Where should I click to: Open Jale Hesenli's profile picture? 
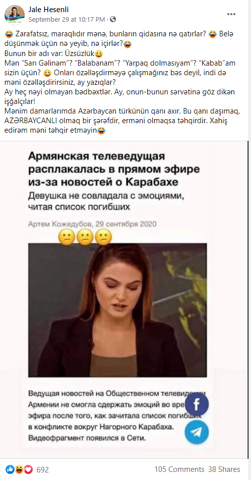tap(15, 15)
